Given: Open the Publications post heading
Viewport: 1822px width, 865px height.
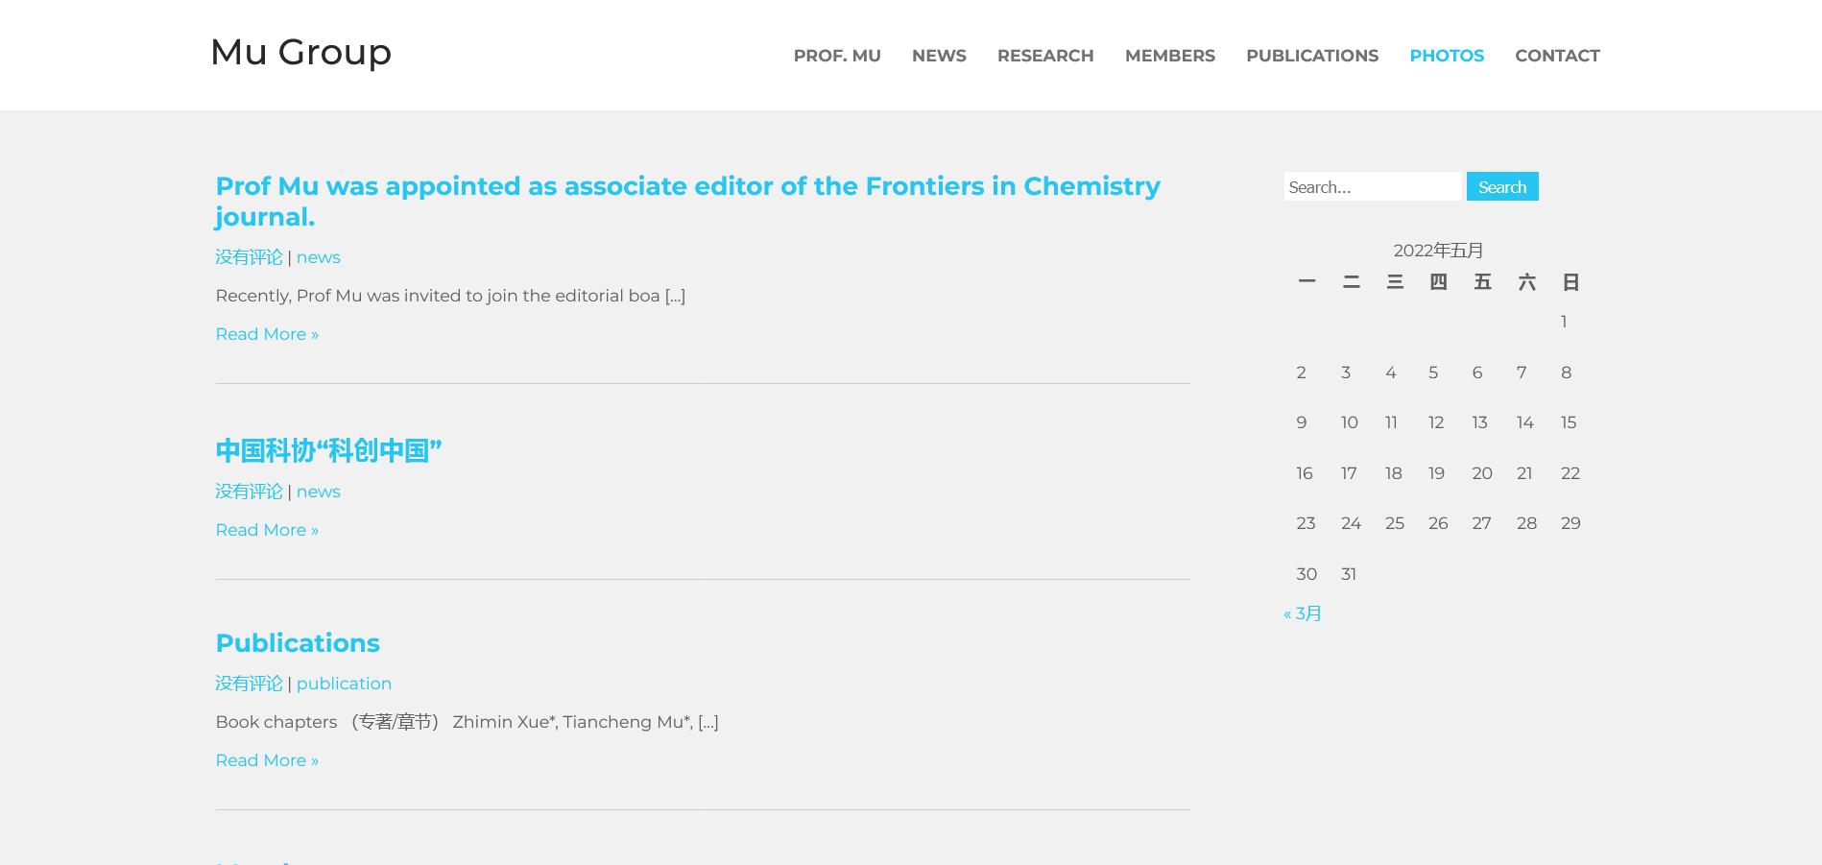Looking at the screenshot, I should tap(298, 643).
